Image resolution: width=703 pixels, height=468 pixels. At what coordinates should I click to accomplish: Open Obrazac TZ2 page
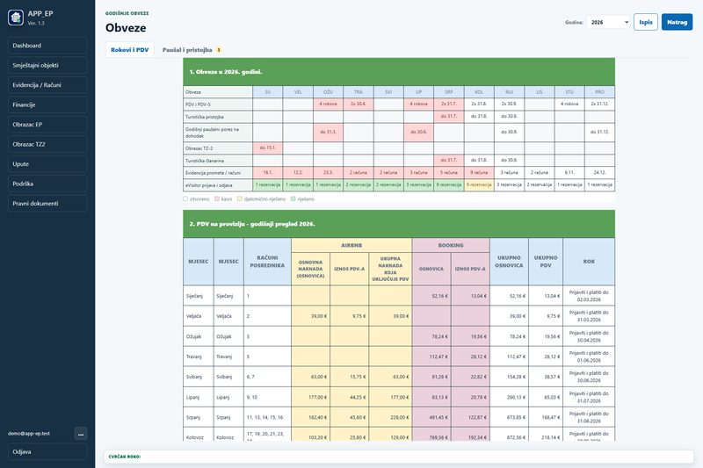[47, 144]
